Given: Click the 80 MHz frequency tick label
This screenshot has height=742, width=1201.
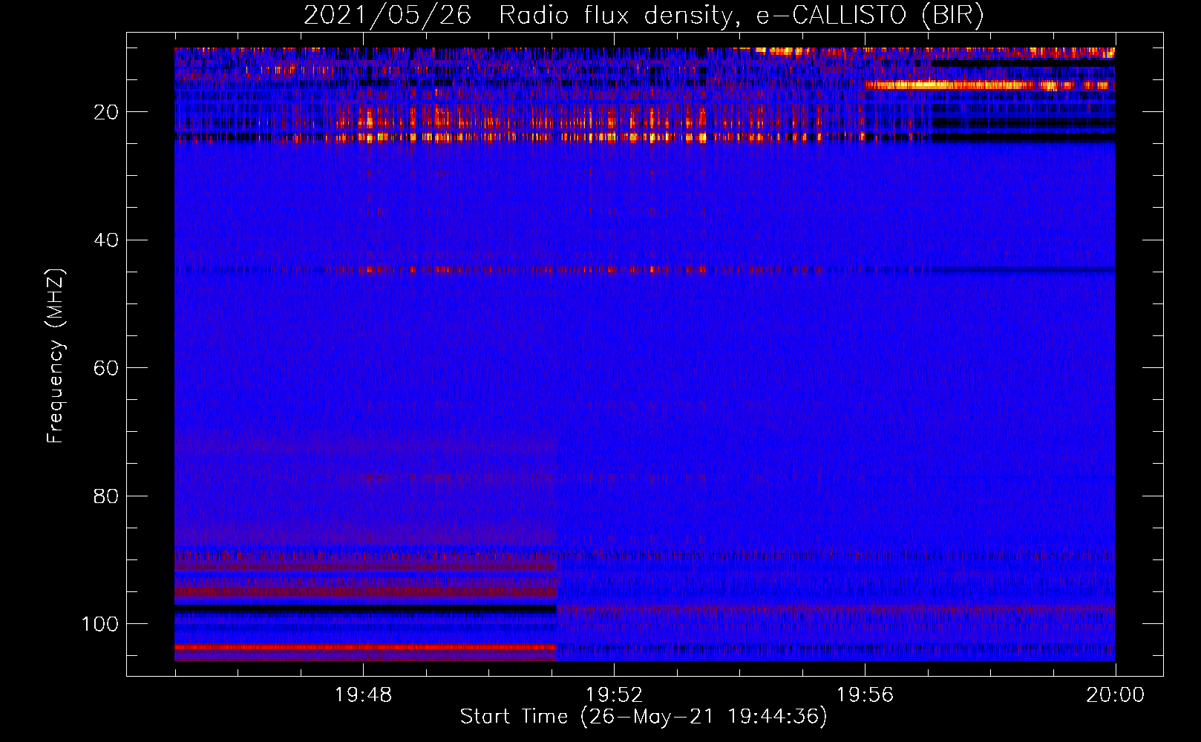Looking at the screenshot, I should [x=106, y=496].
